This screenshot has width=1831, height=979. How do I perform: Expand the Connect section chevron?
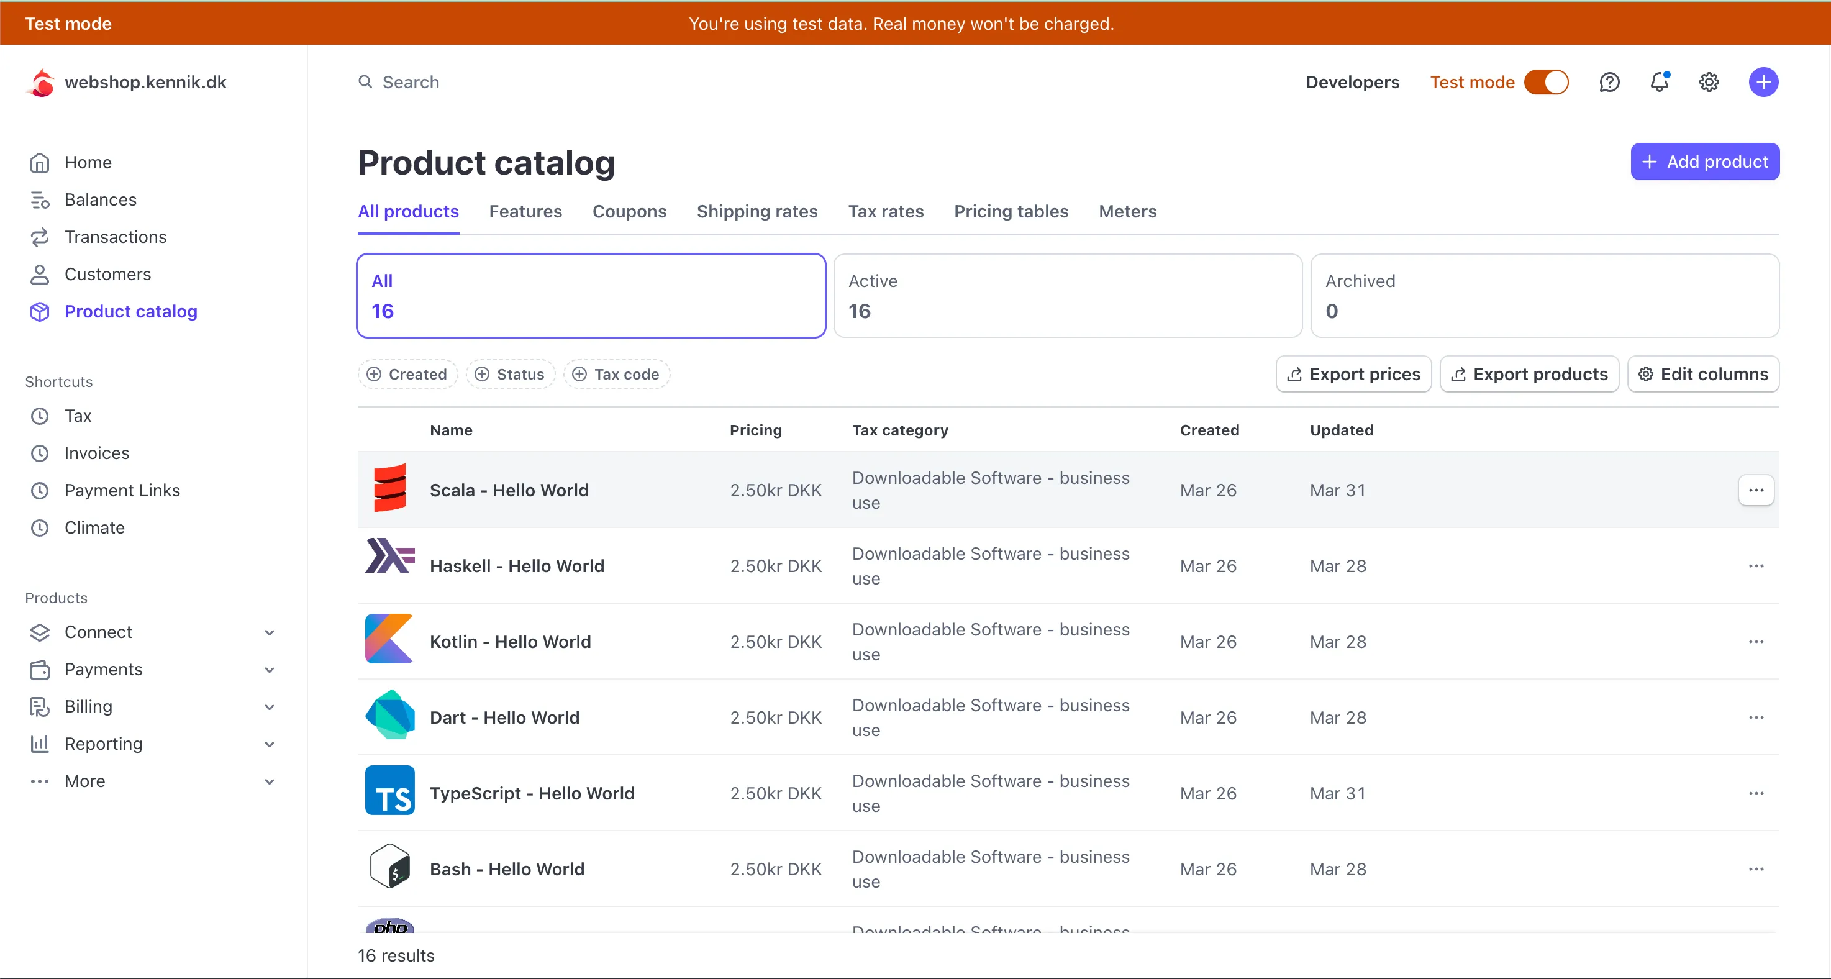coord(270,633)
